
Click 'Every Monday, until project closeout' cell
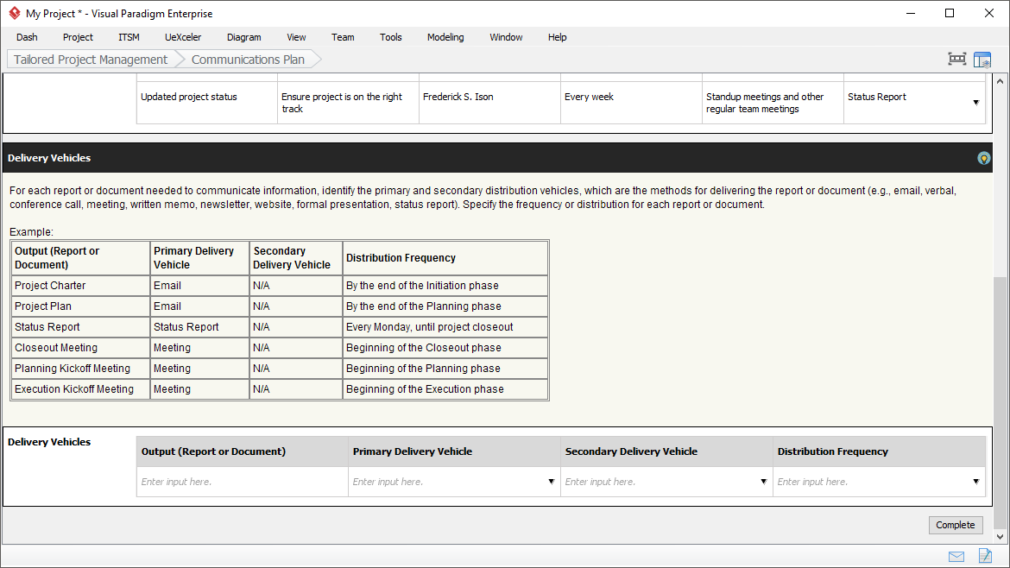coord(445,327)
